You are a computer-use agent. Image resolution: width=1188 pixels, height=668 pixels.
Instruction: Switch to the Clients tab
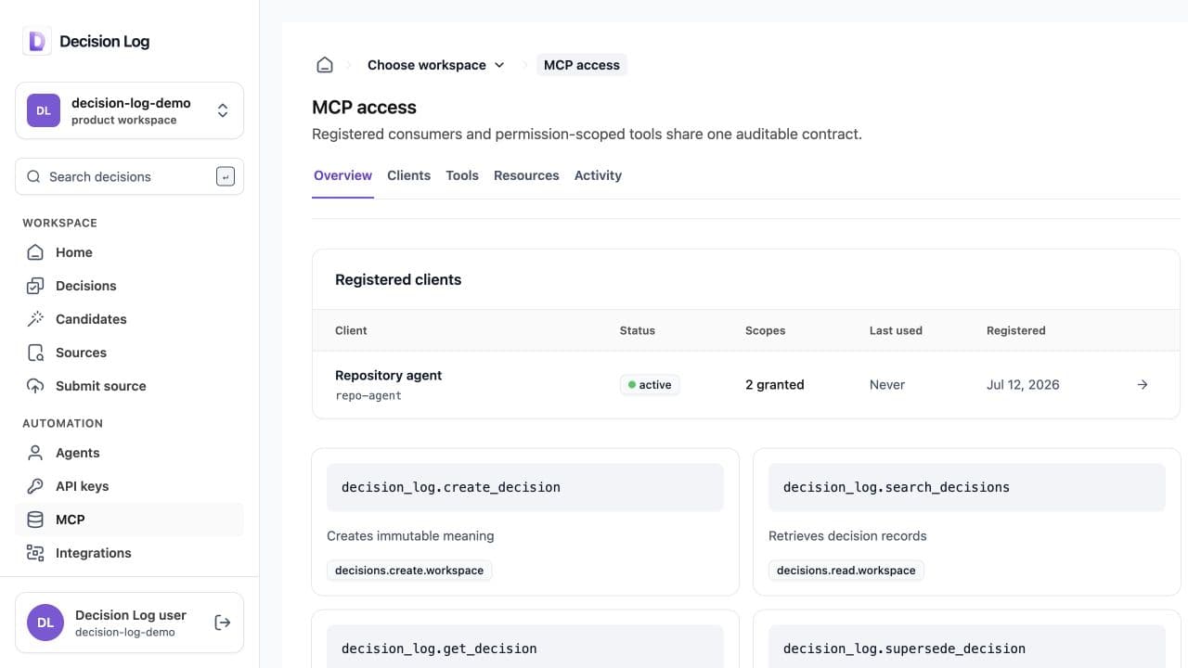[x=409, y=175]
